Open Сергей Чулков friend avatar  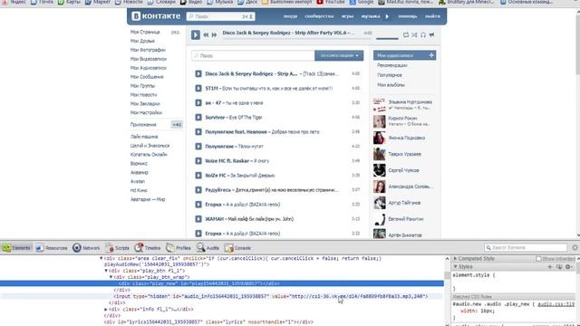click(x=379, y=170)
